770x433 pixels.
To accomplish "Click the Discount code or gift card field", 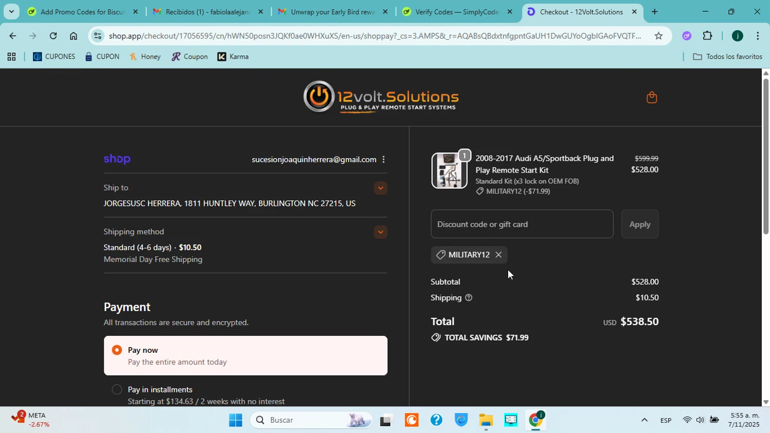I will click(x=522, y=224).
